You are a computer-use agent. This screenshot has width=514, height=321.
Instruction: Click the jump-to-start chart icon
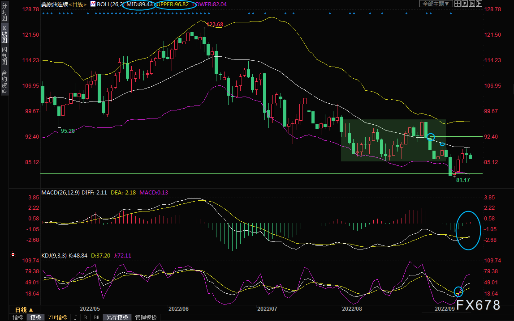(x=465, y=4)
